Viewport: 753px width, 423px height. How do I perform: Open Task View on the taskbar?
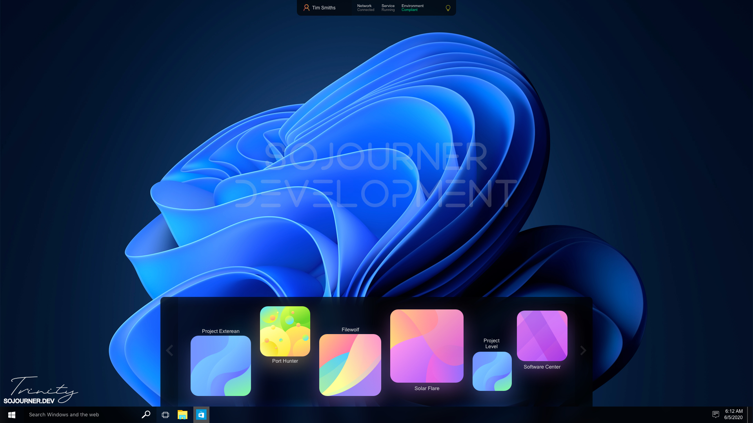(x=166, y=414)
